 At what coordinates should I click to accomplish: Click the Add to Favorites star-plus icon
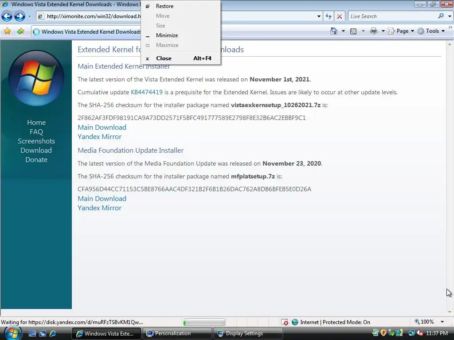(x=20, y=31)
